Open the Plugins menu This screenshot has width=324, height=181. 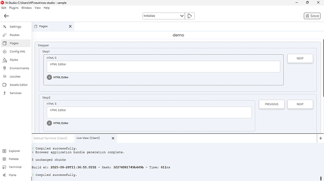click(14, 8)
